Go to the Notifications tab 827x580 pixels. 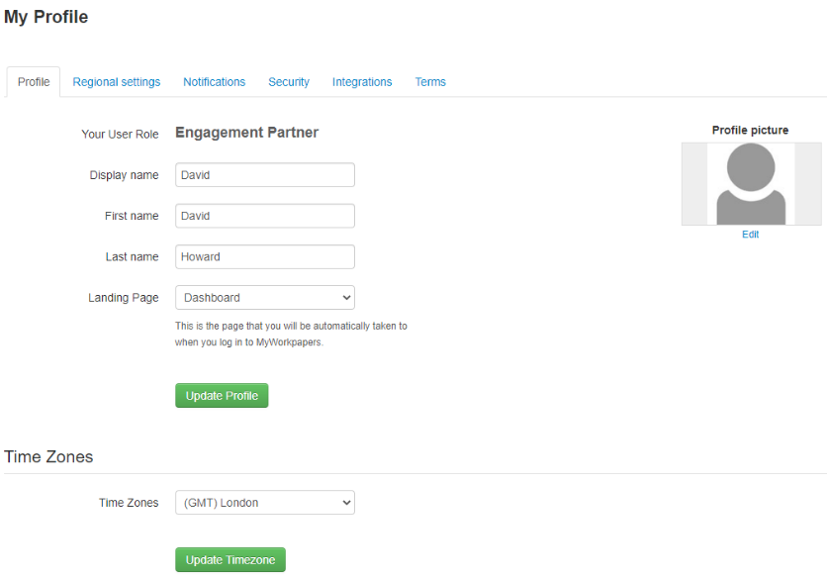click(214, 82)
